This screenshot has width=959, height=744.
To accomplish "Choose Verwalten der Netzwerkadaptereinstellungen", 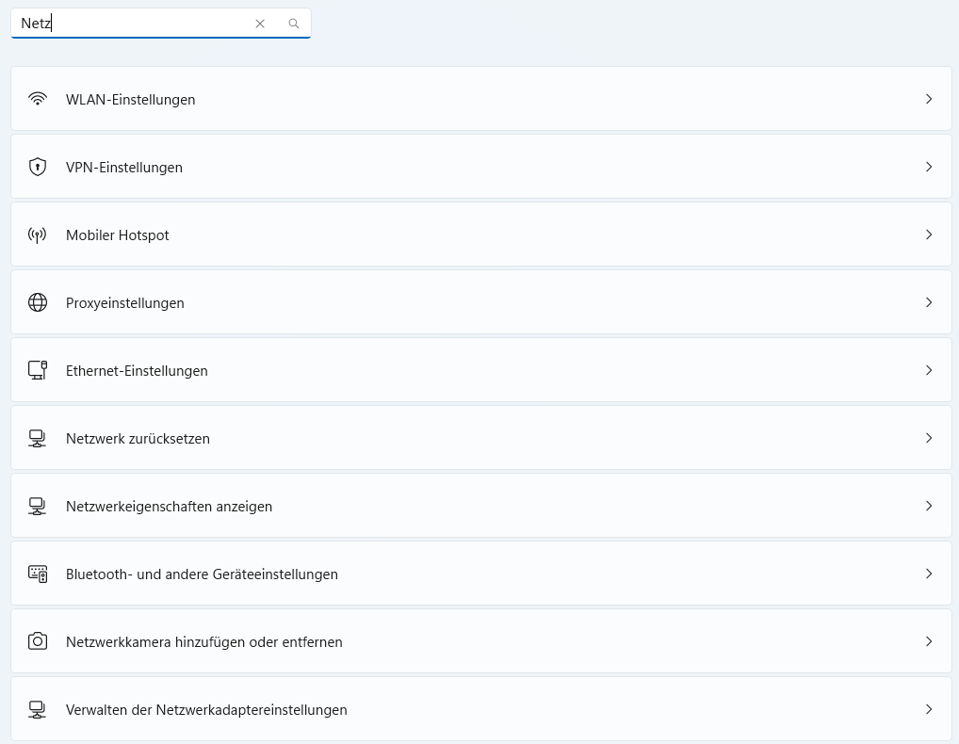I will pyautogui.click(x=206, y=710).
